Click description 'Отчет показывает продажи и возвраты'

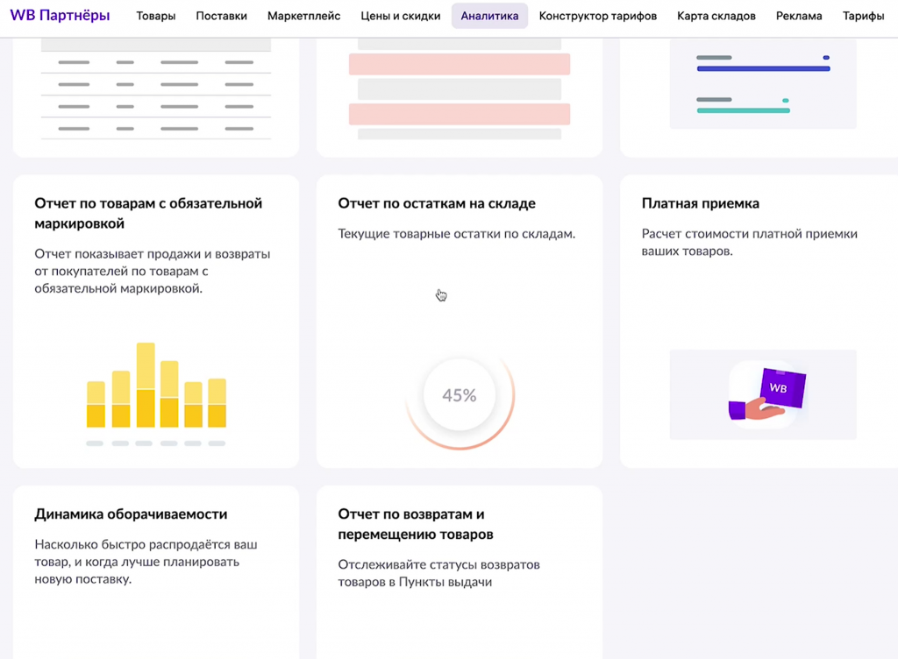pos(153,254)
